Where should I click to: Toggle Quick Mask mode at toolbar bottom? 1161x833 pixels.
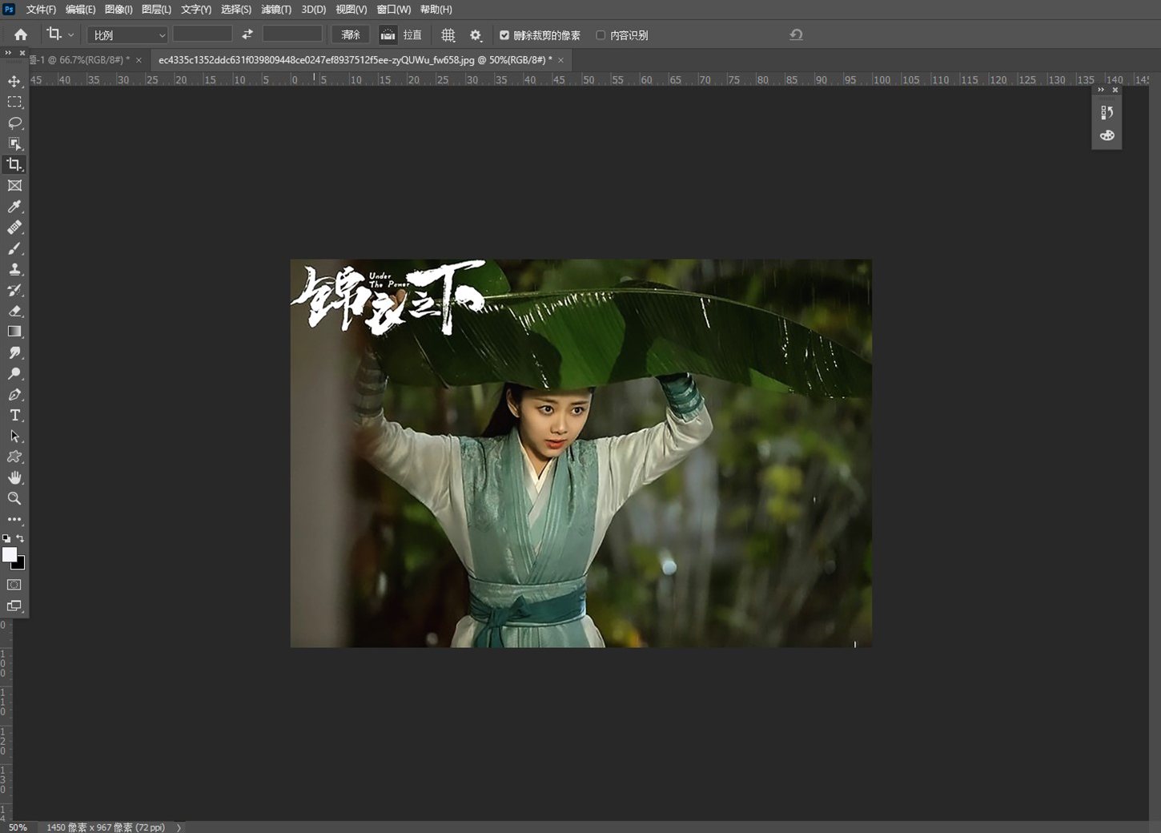[x=14, y=585]
